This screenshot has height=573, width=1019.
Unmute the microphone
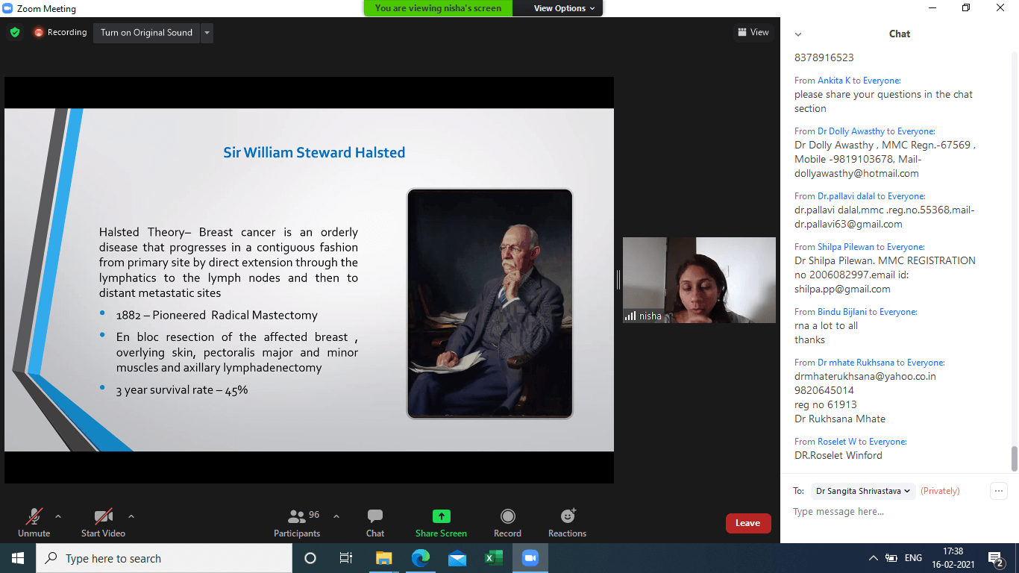[34, 522]
